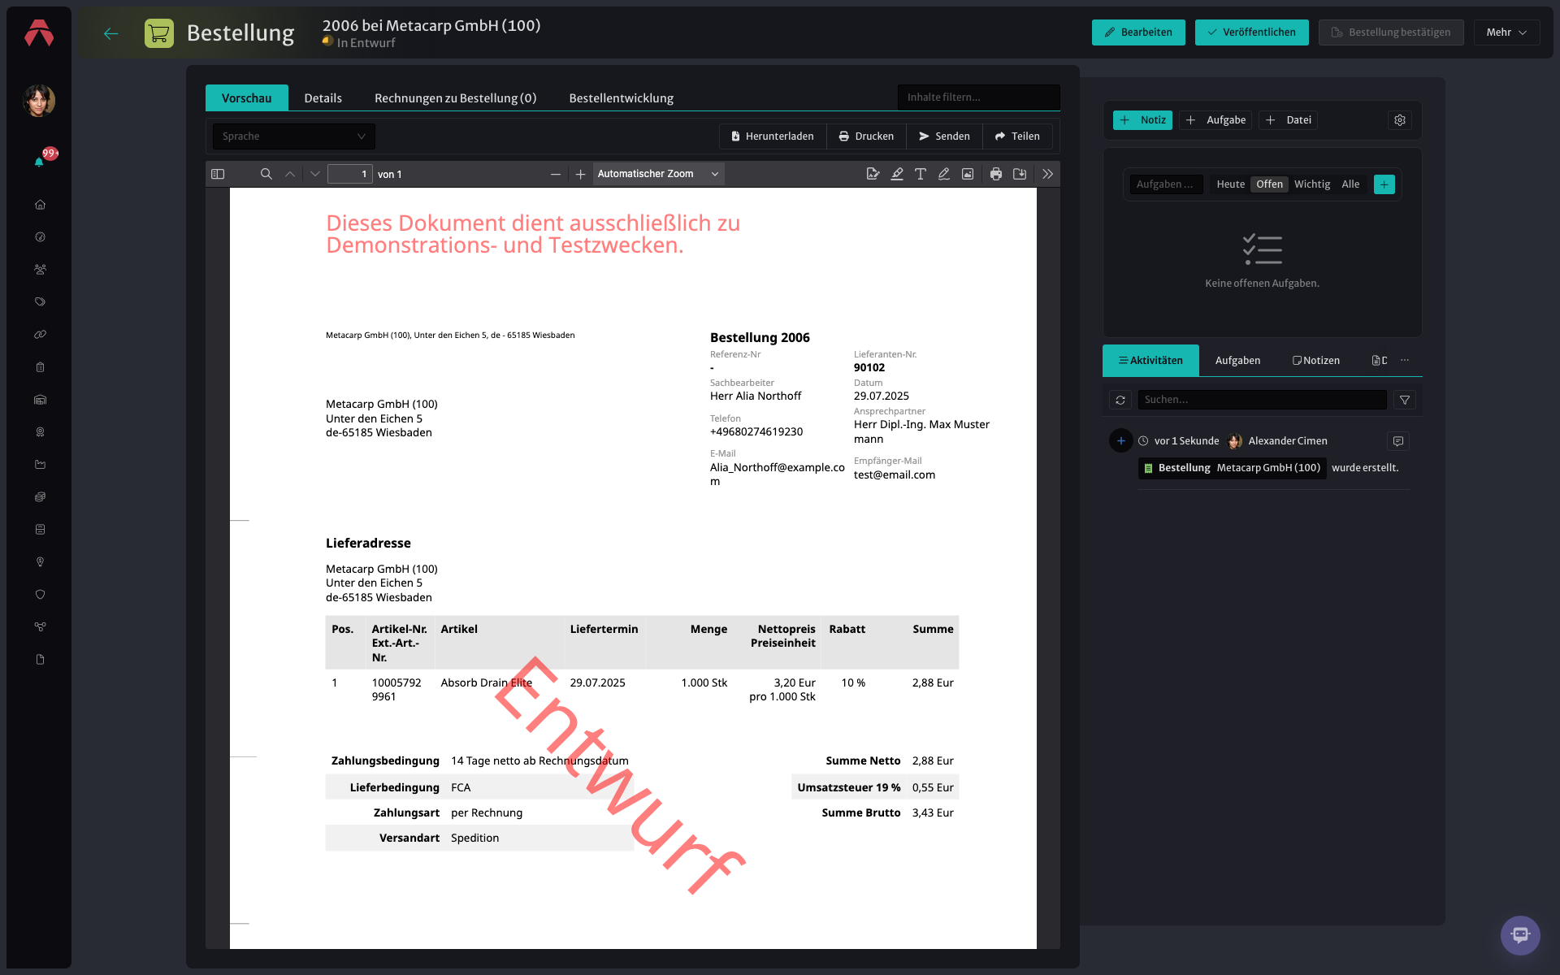Print the PDF from viewer toolbar

[x=996, y=174]
